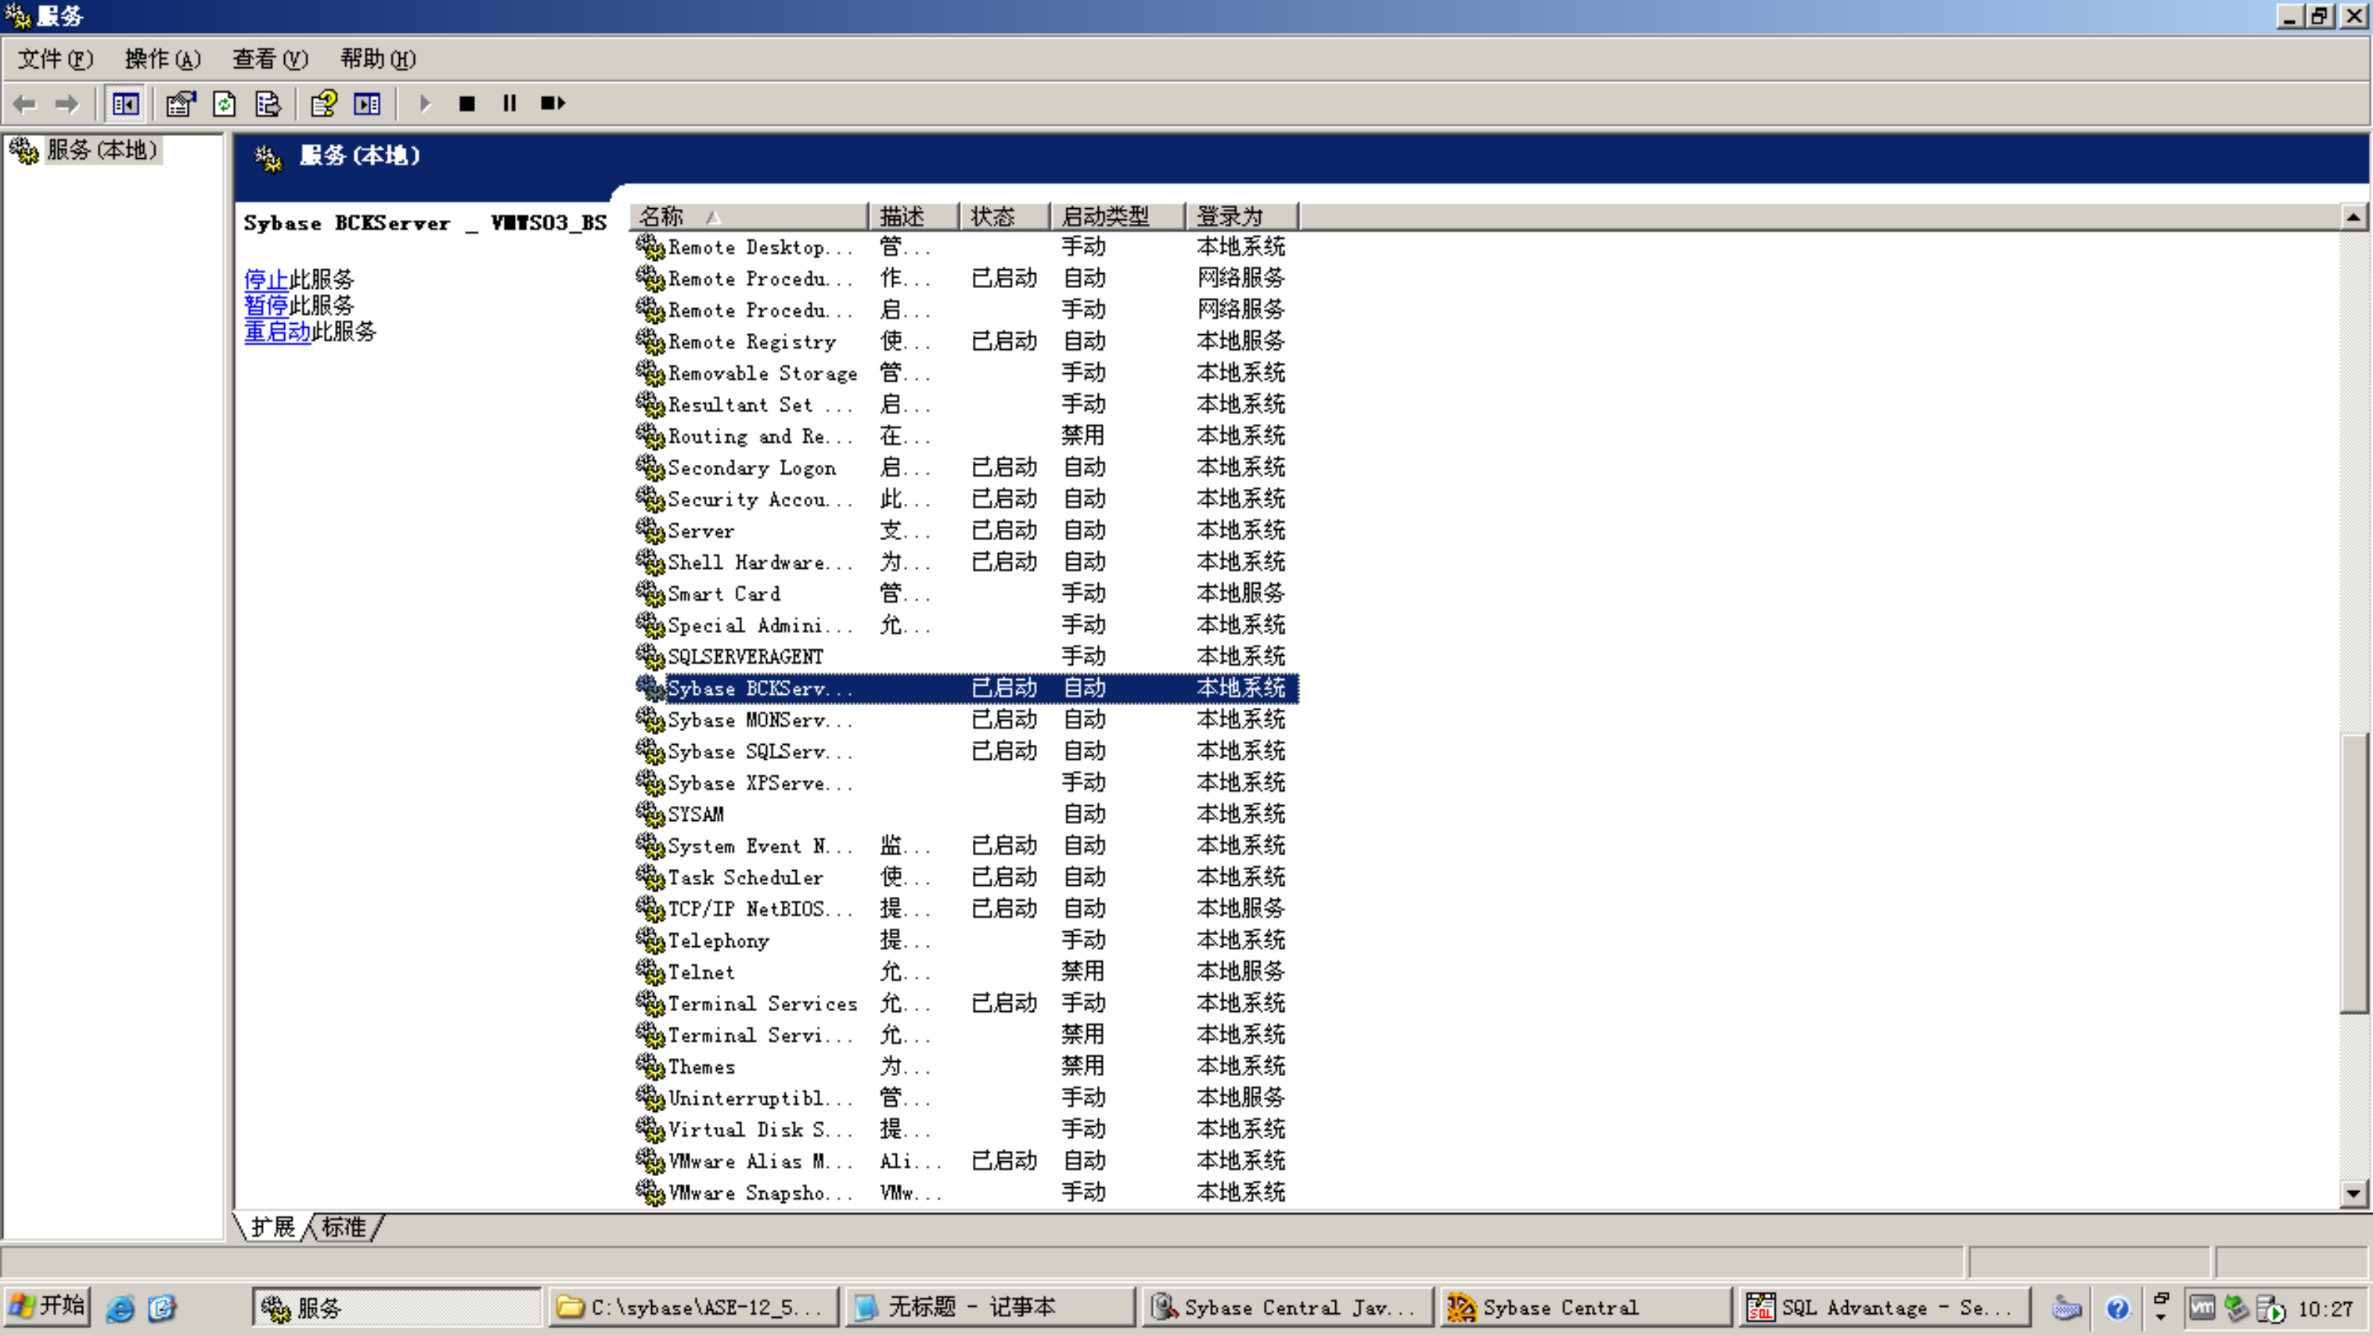Select the Task Scheduler service row
This screenshot has height=1335, width=2373.
967,877
